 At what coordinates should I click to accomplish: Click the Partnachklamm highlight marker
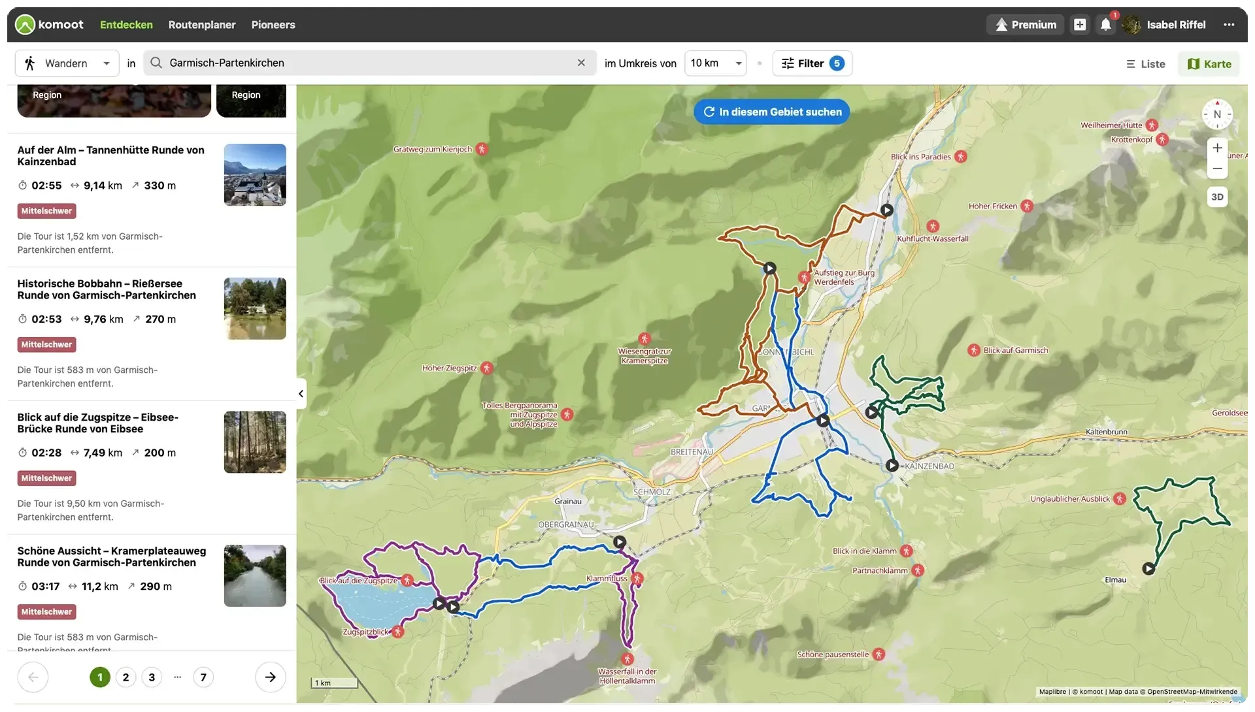click(x=918, y=571)
